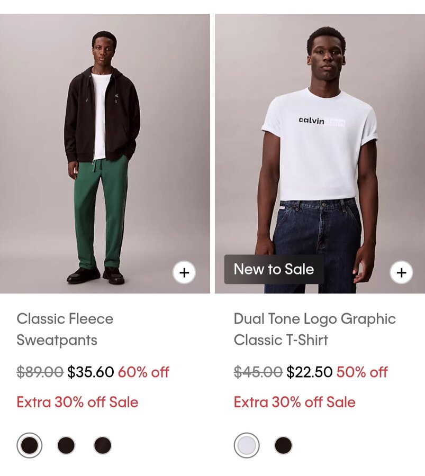Select the first ringed sweatpants color swatch

tap(30, 445)
